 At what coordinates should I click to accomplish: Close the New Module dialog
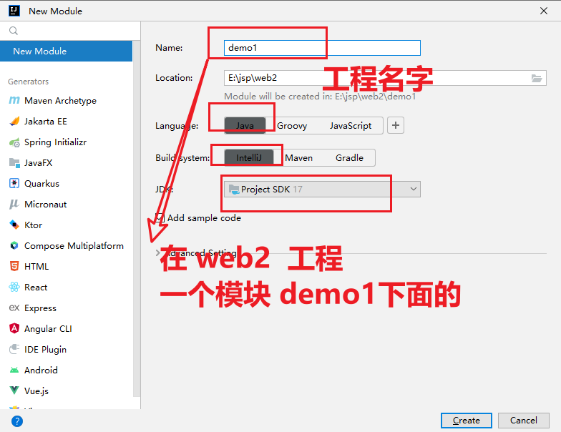(544, 11)
